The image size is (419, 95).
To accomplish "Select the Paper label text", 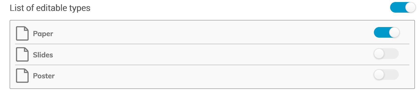I will click(43, 34).
